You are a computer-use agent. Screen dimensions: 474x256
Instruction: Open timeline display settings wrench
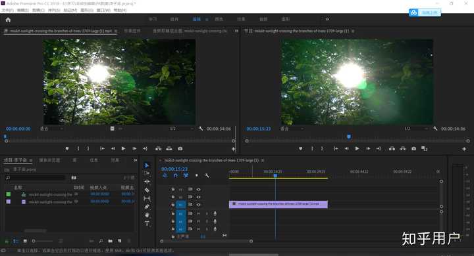pyautogui.click(x=207, y=175)
